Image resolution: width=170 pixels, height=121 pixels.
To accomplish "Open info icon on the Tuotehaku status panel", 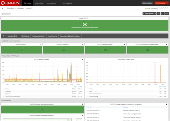I will tap(82, 44).
